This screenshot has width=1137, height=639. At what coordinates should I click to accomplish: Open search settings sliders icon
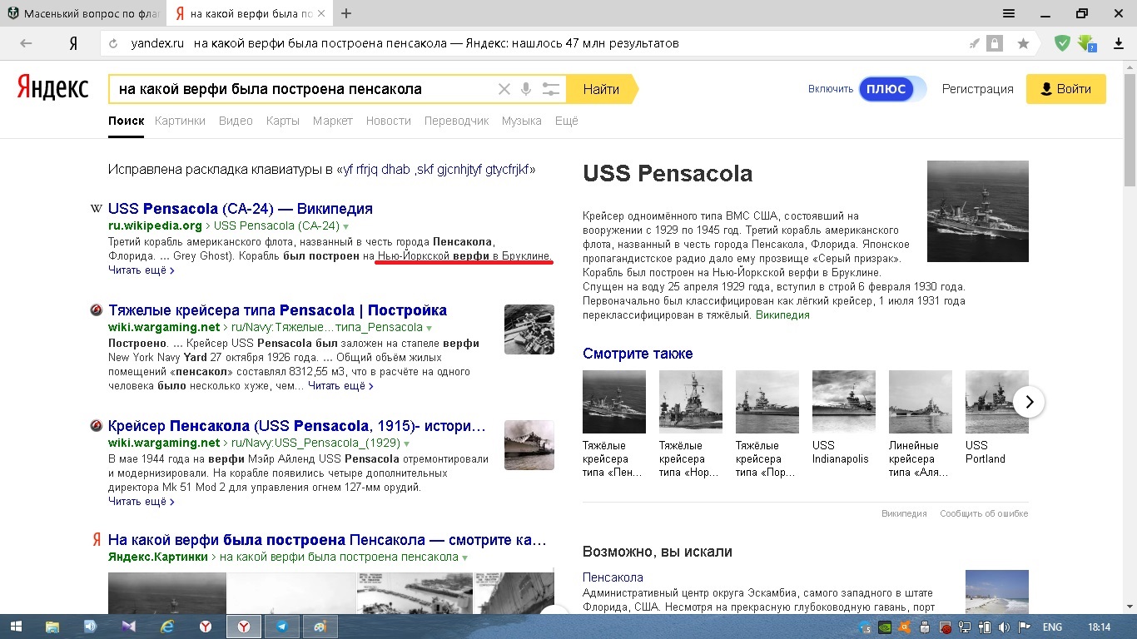pyautogui.click(x=550, y=89)
